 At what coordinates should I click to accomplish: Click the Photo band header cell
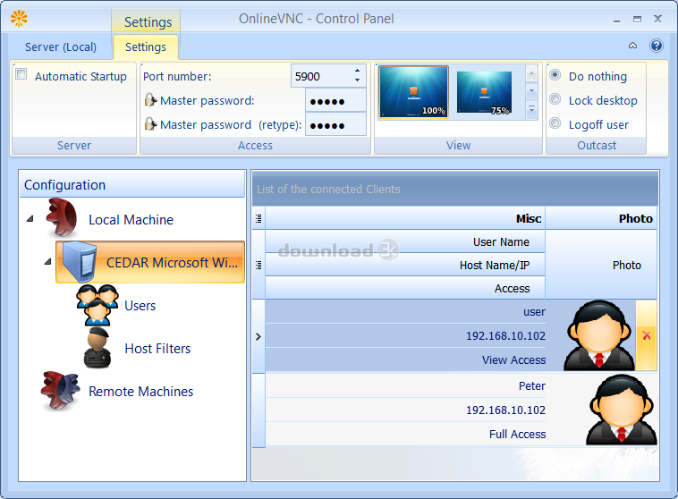point(601,265)
